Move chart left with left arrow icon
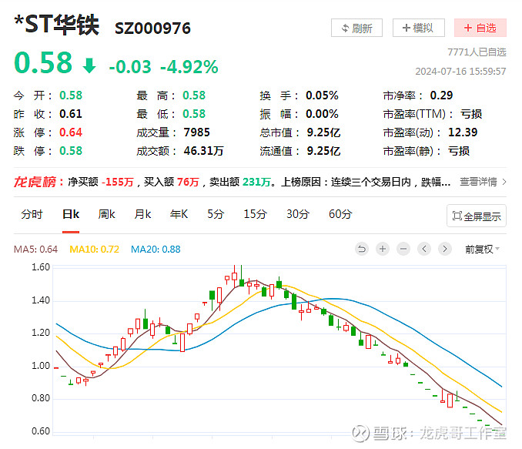This screenshot has width=522, height=449. 424,249
